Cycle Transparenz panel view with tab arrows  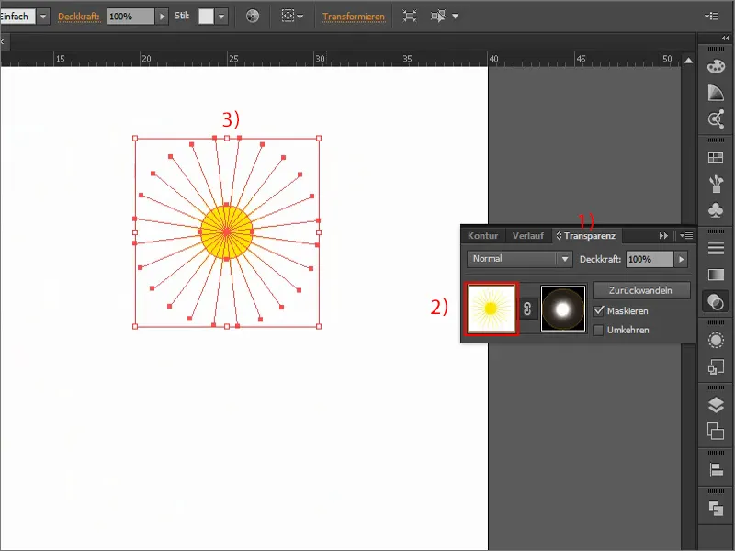point(559,236)
